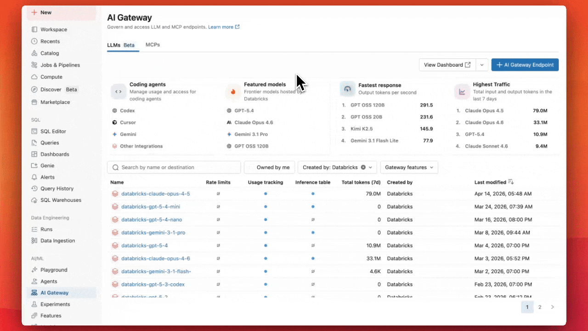
Task: Go to page 2 of results
Action: tap(540, 307)
